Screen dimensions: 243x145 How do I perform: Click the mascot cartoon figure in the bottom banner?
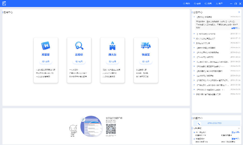[73, 130]
